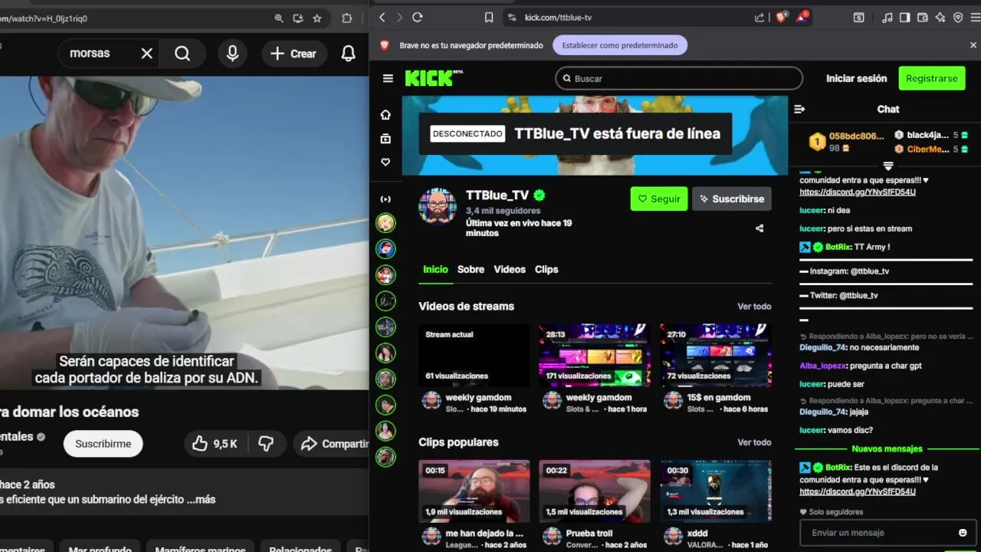
Task: Click YouTube Crear button
Action: click(294, 54)
